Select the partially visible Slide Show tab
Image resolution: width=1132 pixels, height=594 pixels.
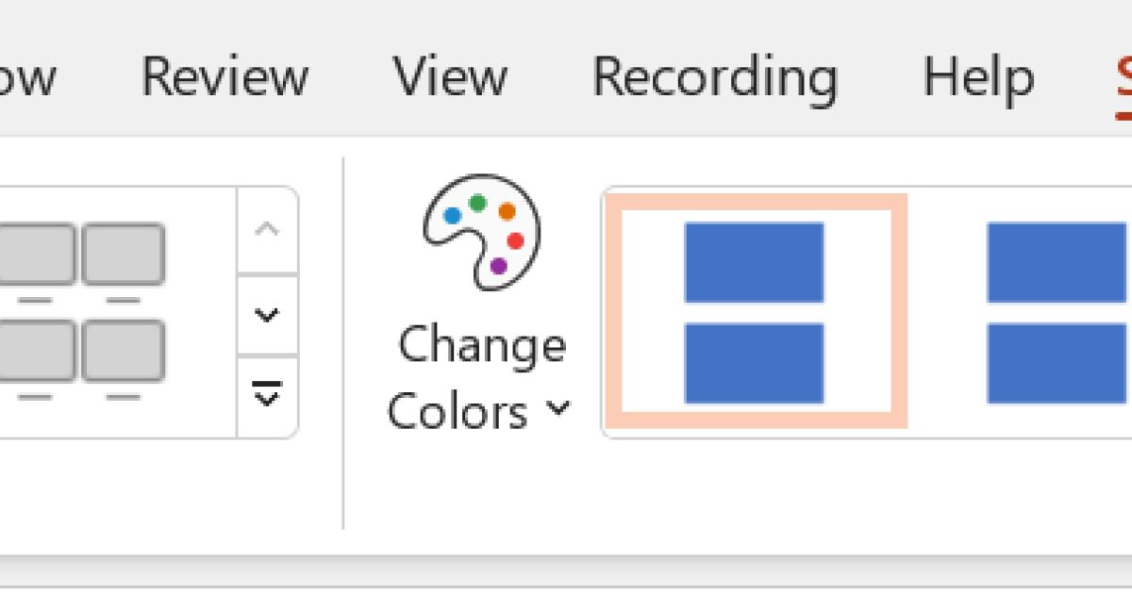tap(26, 77)
